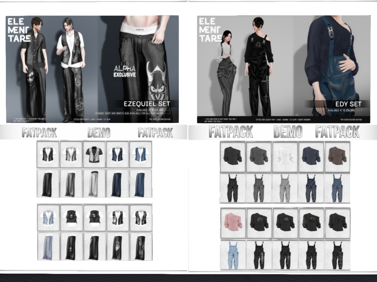This screenshot has height=282, width=377.
Task: Choose the brown off-shoulder sweater thumbnail
Action: 337,156
